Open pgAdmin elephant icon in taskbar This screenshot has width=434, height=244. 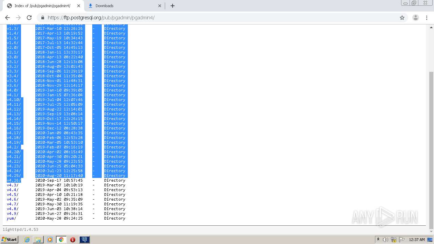[x=84, y=240]
